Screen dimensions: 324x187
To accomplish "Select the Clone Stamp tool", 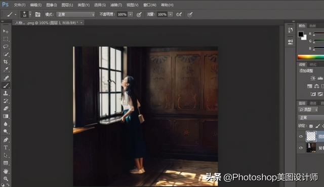I will pyautogui.click(x=6, y=93).
